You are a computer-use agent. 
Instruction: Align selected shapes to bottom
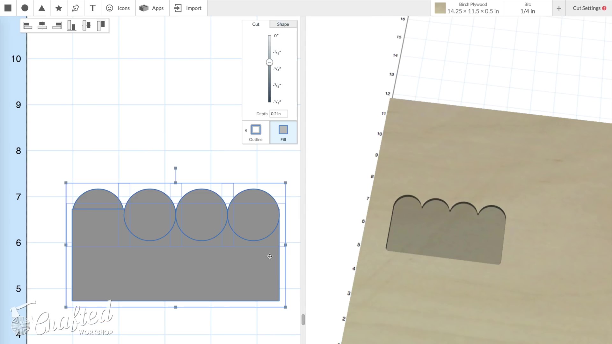point(72,26)
